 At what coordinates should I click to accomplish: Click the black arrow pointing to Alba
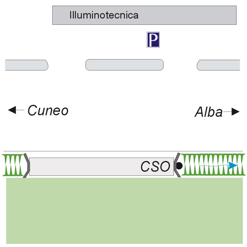(x=231, y=112)
